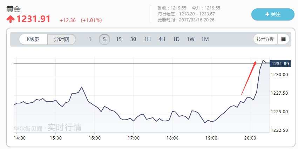Open 技术分析 technical analysis

coord(265,39)
